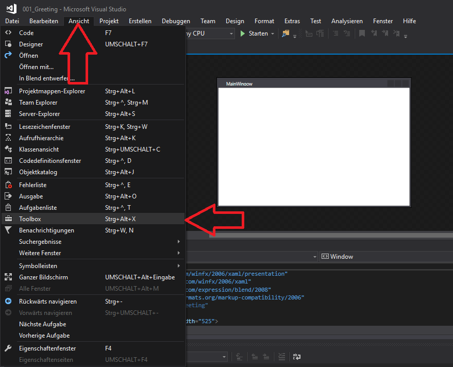Open the Projekt menu

coord(109,21)
